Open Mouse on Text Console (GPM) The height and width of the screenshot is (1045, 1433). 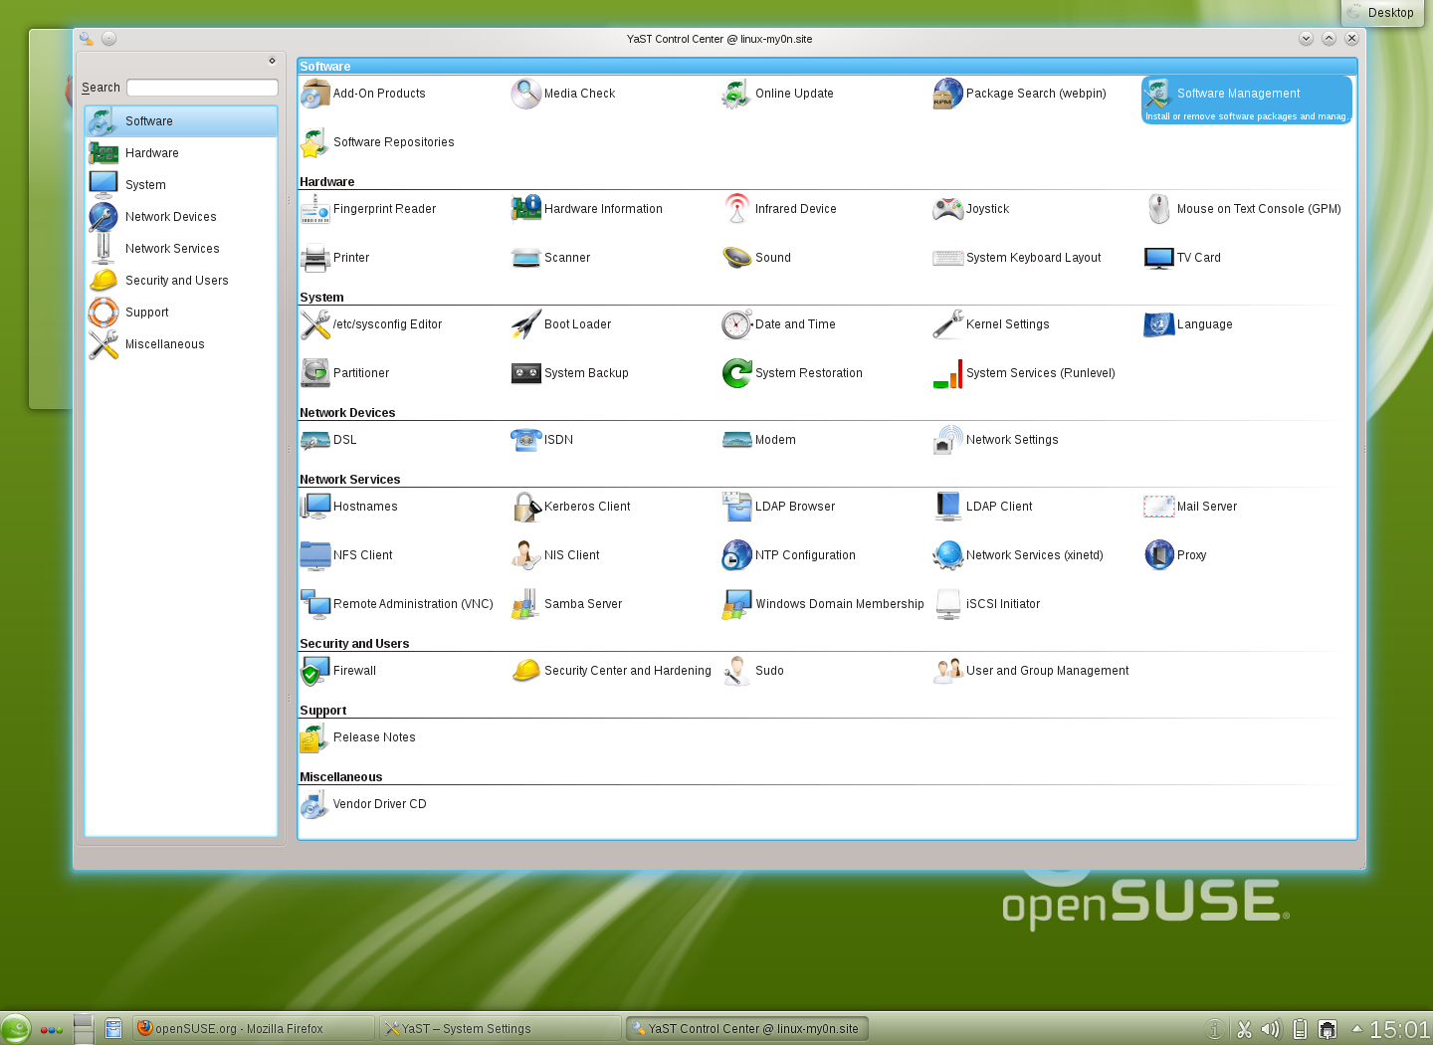(1242, 209)
